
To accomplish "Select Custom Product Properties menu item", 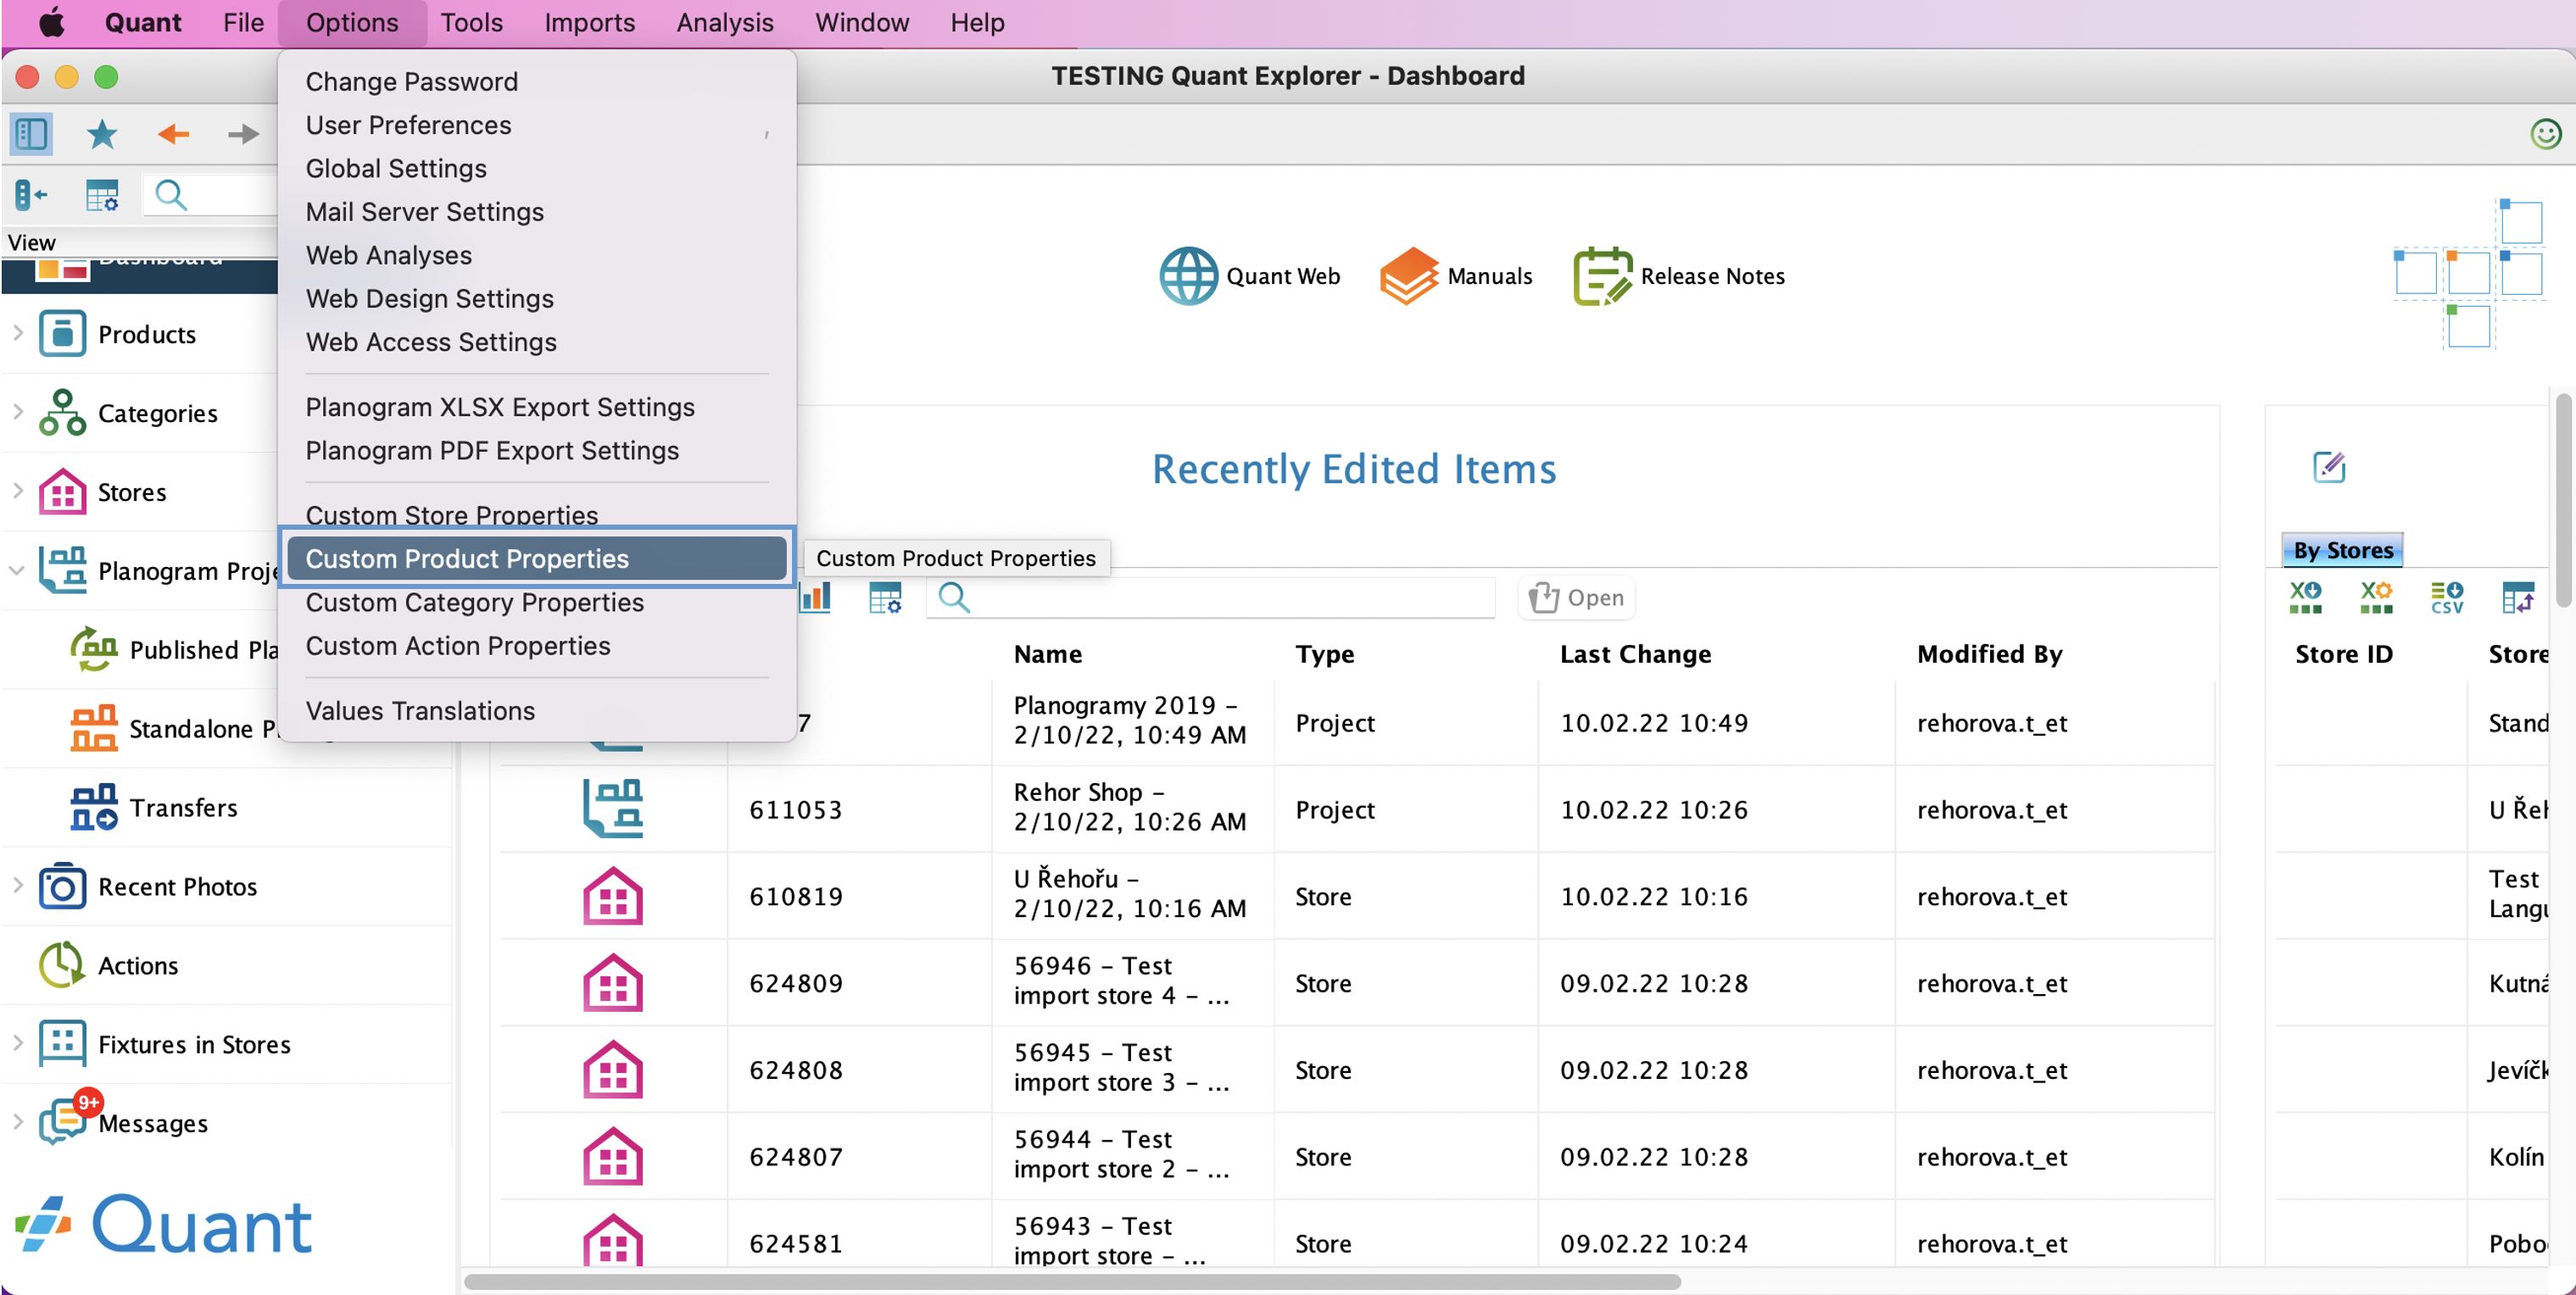I will [x=537, y=559].
